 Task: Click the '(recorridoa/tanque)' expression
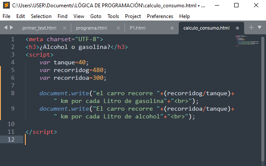(x=197, y=109)
